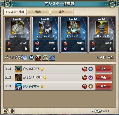Click the holy element icon on タンタイザー row
This screenshot has width=119, height=115.
(91, 86)
